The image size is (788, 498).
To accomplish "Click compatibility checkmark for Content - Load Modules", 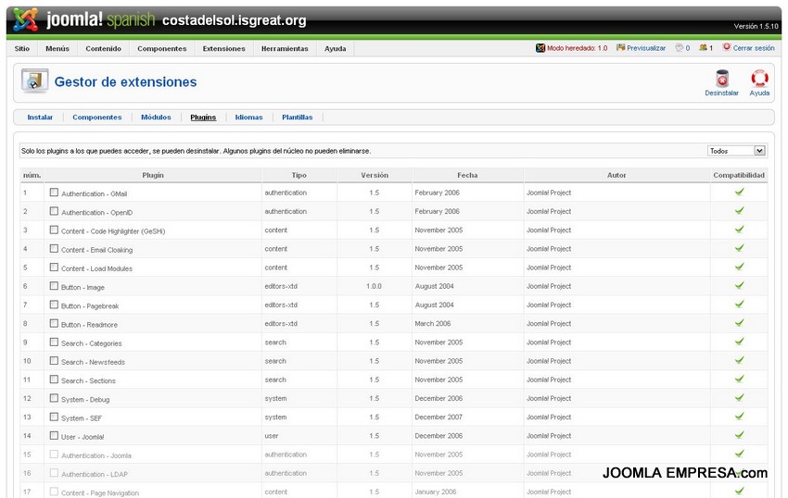I will click(739, 267).
